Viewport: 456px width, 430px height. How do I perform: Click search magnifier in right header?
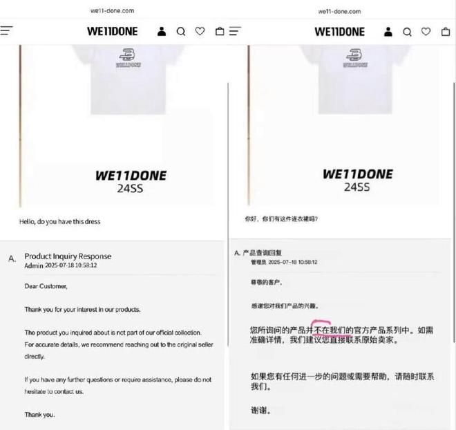coord(407,32)
